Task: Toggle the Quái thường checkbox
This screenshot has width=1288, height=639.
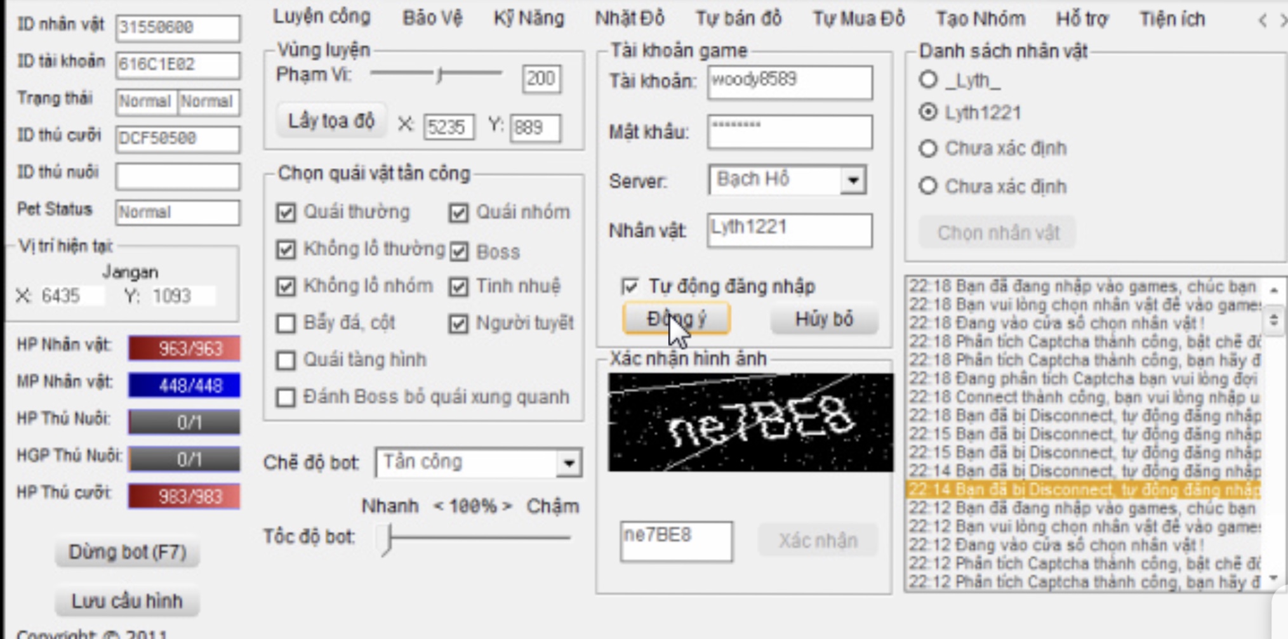Action: pyautogui.click(x=286, y=212)
